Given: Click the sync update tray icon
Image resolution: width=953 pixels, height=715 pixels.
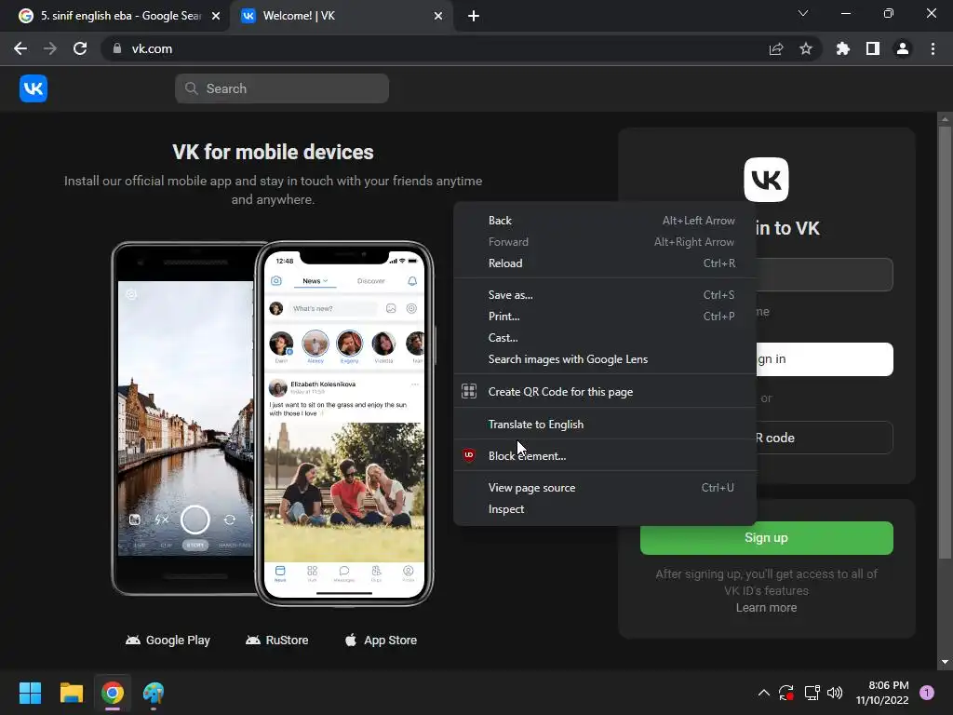Looking at the screenshot, I should (786, 693).
